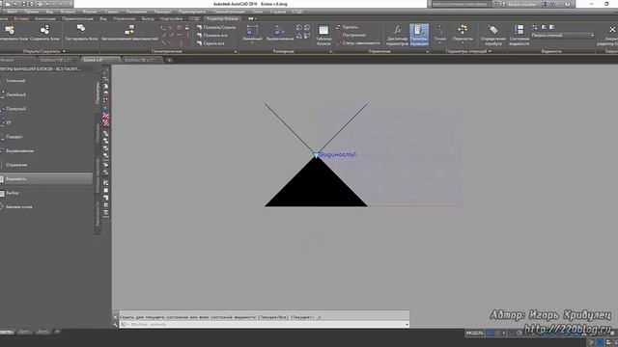Expand the Open/Save panel arrow
The width and height of the screenshot is (618, 347).
tap(64, 51)
